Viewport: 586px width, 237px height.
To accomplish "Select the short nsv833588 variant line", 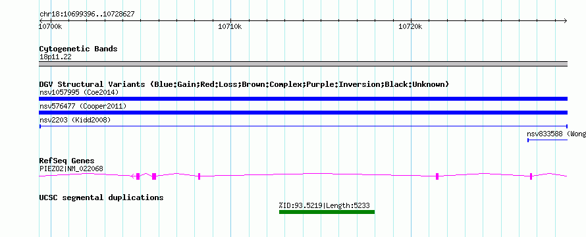I will 548,140.
